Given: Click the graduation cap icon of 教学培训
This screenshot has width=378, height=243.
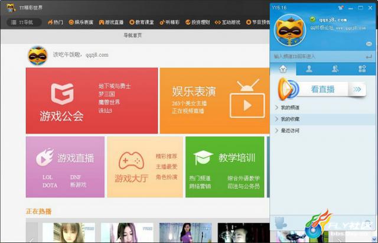Looking at the screenshot, I should pos(203,157).
